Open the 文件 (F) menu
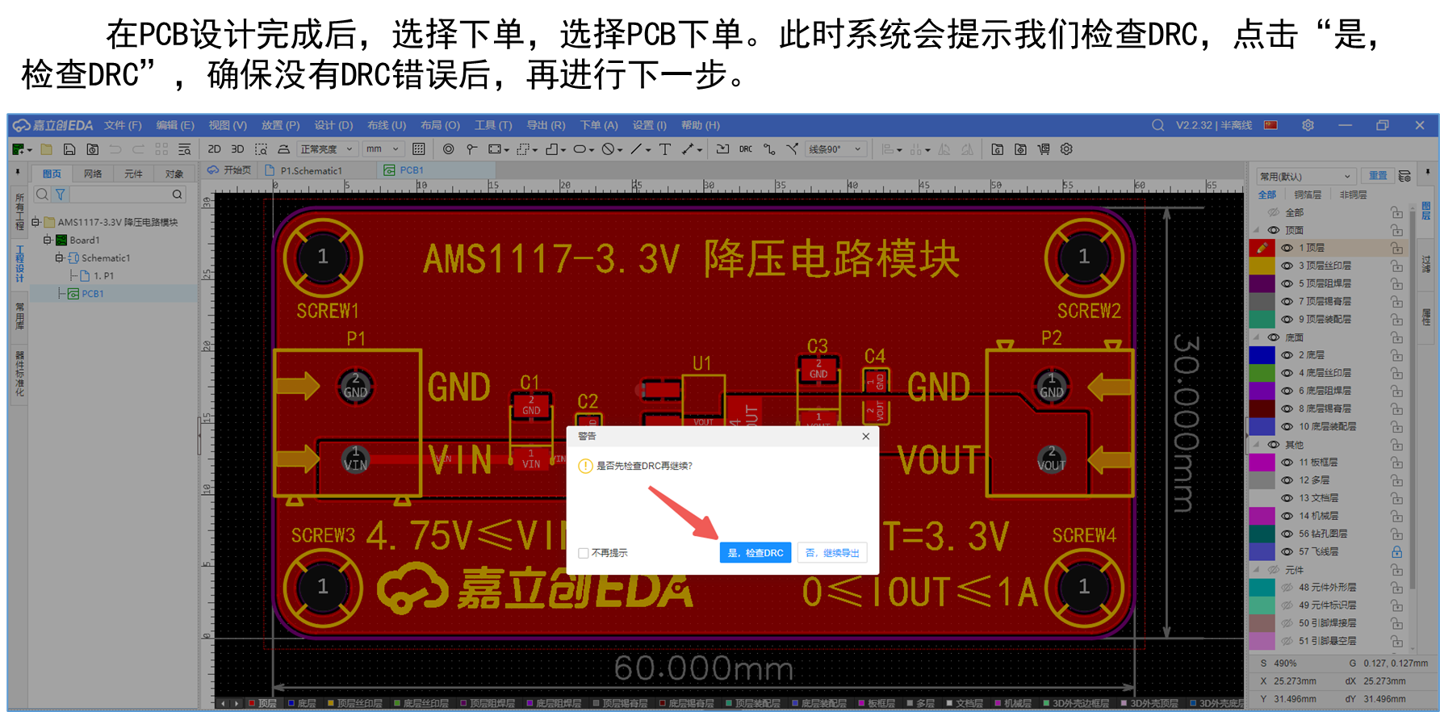Image resolution: width=1440 pixels, height=712 pixels. point(123,125)
